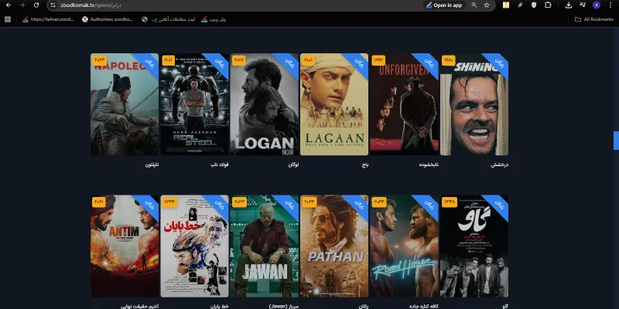Go back with the browser back arrow
The width and height of the screenshot is (619, 309).
pyautogui.click(x=9, y=5)
